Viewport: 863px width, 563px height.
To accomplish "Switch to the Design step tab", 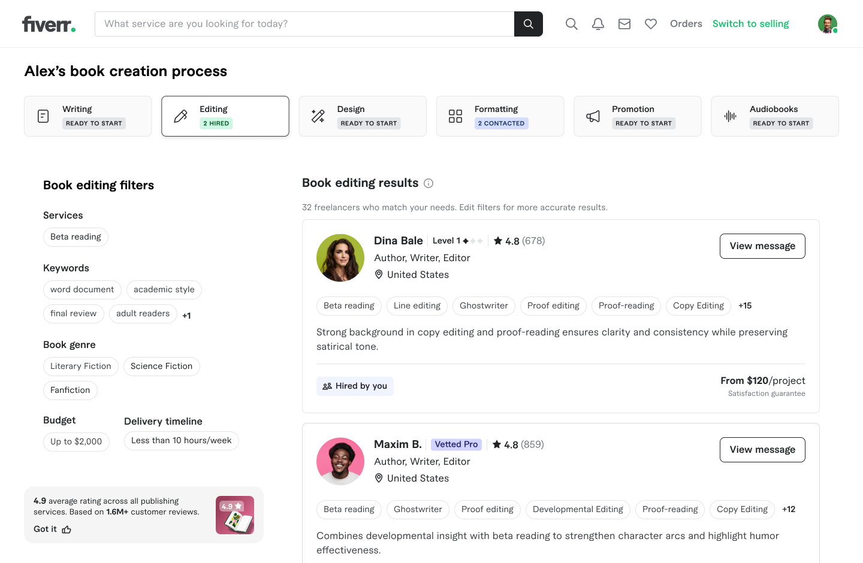I will tap(363, 116).
